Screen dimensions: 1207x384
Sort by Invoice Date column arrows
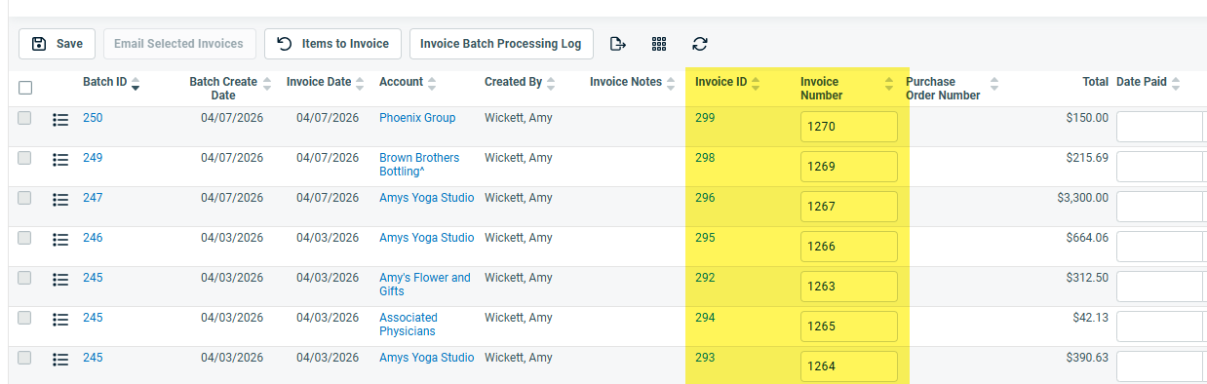[360, 84]
